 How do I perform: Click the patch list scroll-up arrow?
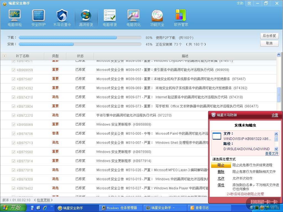coord(279,54)
